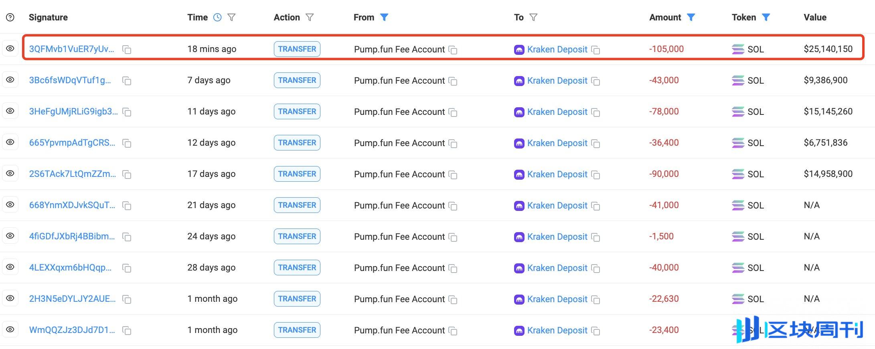Copy Kraken Deposit address in 7 days ago row
Viewport: 875px width, 349px height.
pos(596,81)
